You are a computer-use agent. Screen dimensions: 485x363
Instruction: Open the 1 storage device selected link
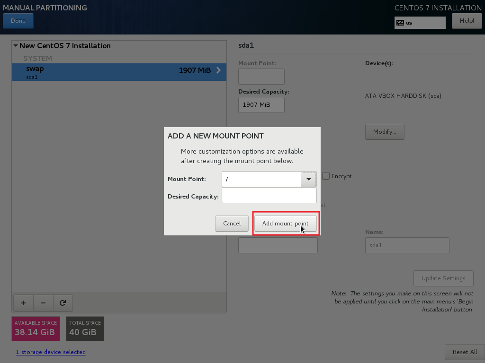[51, 352]
